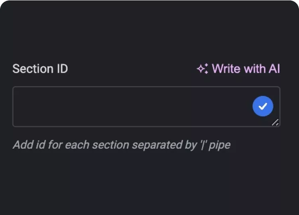Apply the entry via the checkmark icon
Screen dimensions: 299x215
click(263, 106)
